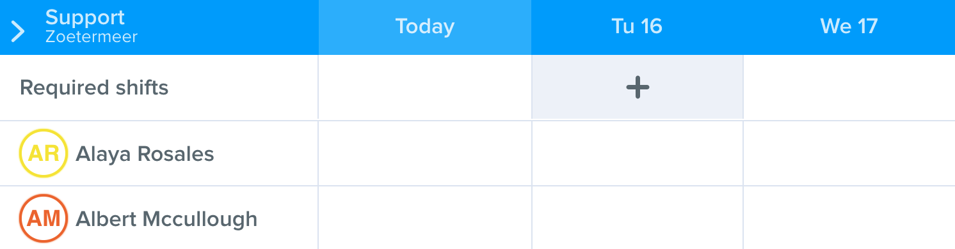Open the Support team name
The image size is (955, 249).
(x=85, y=17)
